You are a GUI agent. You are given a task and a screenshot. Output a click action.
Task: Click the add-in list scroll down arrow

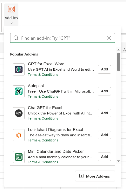click(x=118, y=161)
